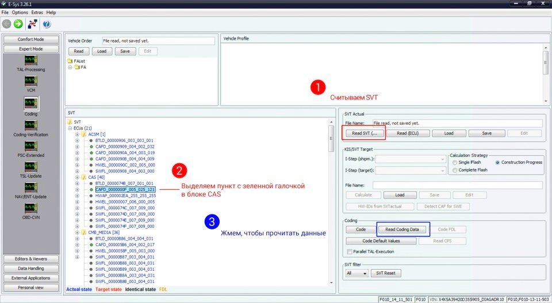
Task: Select Complete Flash calculation strategy
Action: [x=455, y=170]
